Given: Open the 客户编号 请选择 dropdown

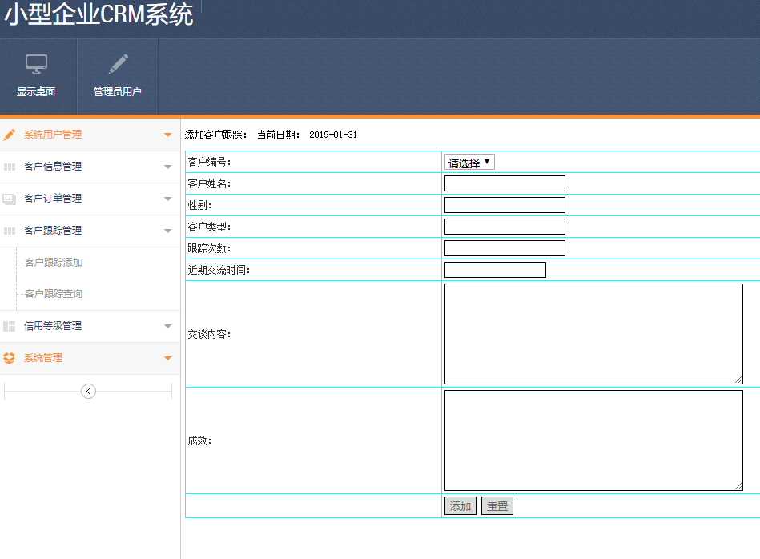Looking at the screenshot, I should tap(469, 162).
